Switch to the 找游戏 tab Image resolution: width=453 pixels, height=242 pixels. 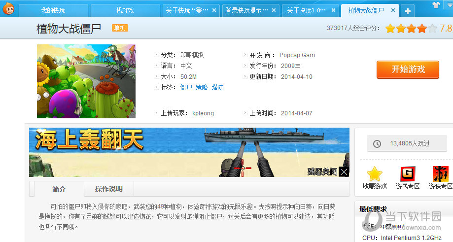[125, 11]
